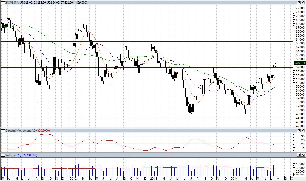Maximize the IBOVESPA price pane
This screenshot has width=306, height=181.
click(x=299, y=2)
